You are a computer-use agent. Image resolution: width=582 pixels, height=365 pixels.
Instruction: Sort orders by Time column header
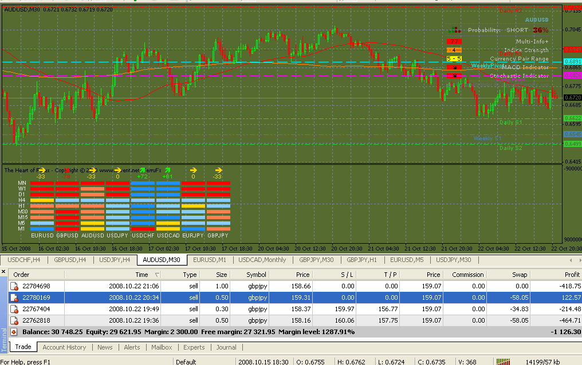coord(112,275)
